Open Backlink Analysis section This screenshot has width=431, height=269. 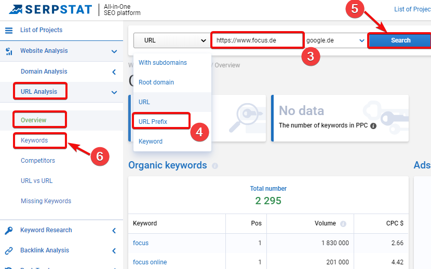(45, 250)
